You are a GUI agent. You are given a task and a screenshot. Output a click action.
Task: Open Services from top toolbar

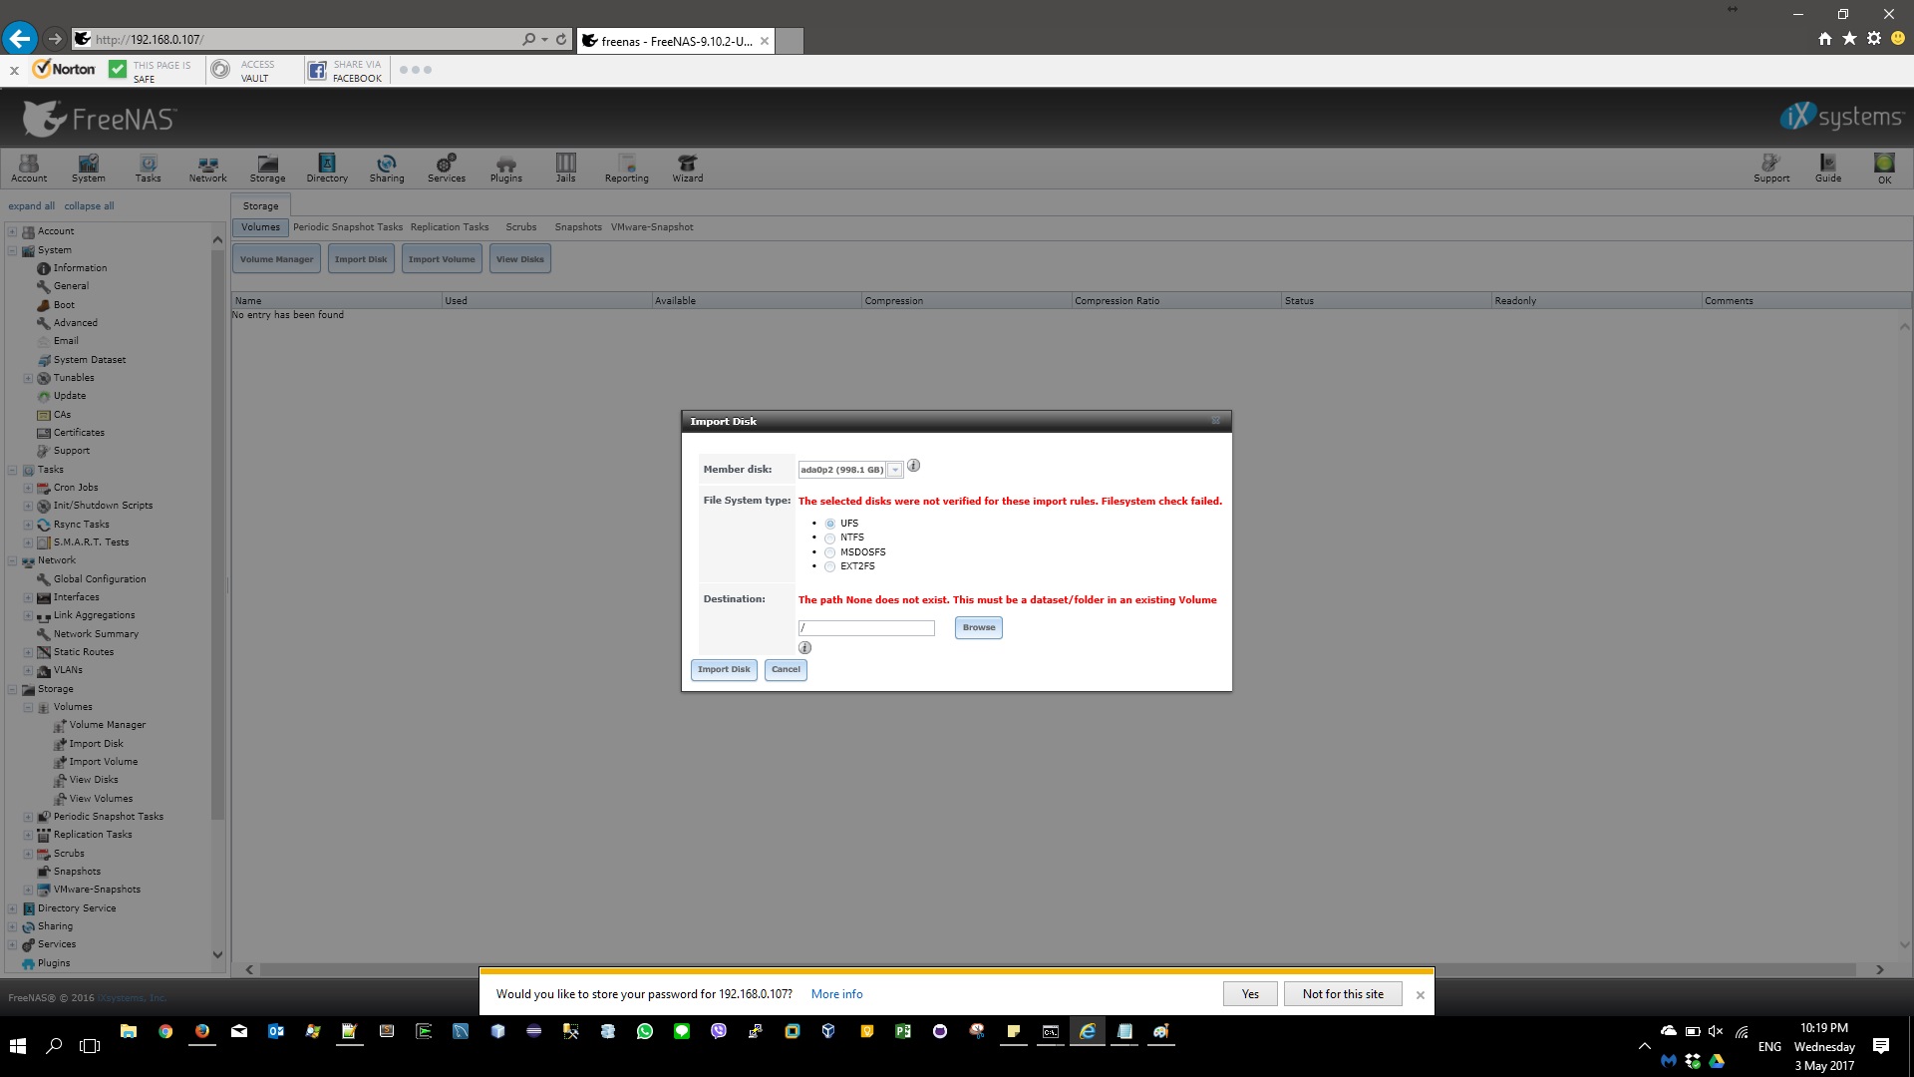coord(446,168)
